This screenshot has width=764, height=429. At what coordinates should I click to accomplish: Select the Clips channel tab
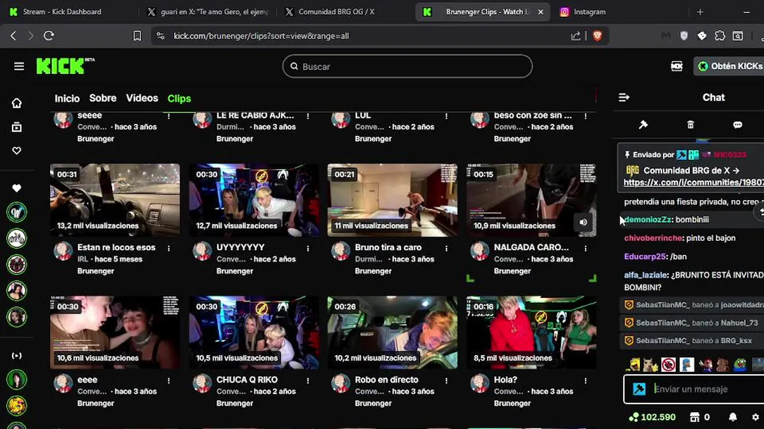179,98
